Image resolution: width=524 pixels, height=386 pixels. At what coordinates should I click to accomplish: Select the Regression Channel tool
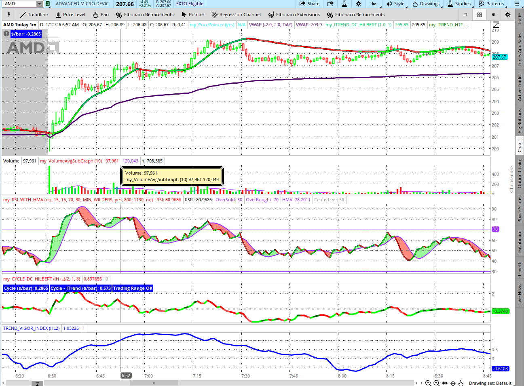236,15
